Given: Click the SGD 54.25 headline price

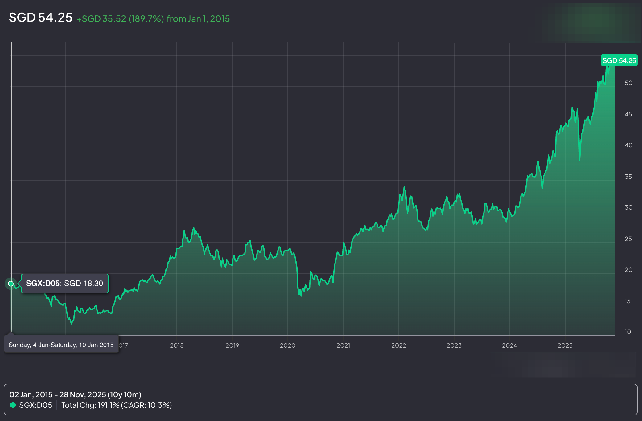Looking at the screenshot, I should tap(40, 18).
